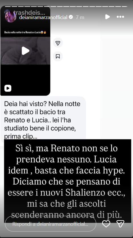Play the embedded Renato e Lucia reel
Screen dimensions: 133x238
click(x=25, y=51)
